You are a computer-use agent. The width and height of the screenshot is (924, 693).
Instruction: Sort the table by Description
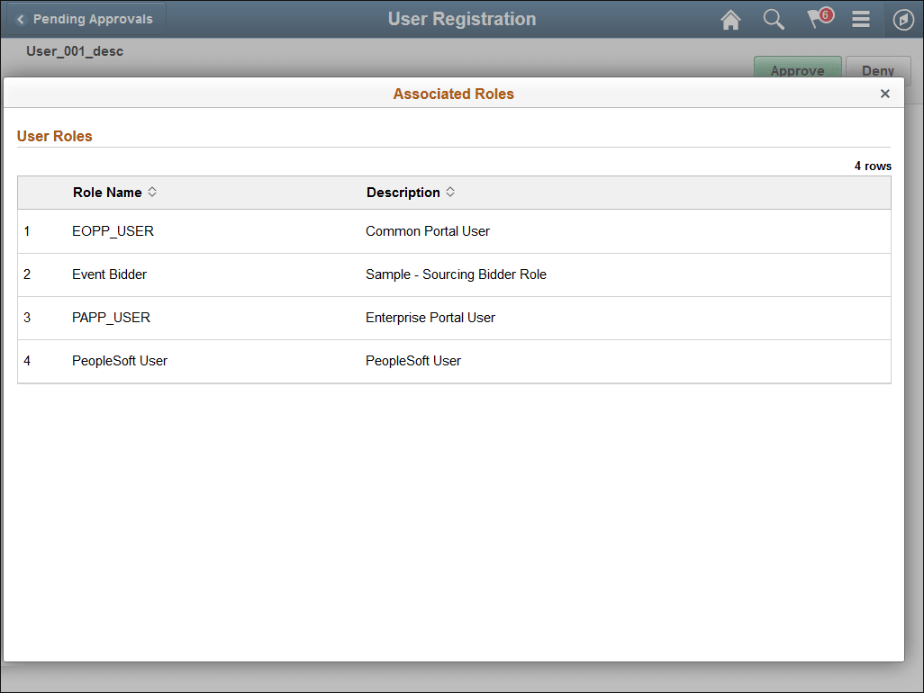coord(404,192)
